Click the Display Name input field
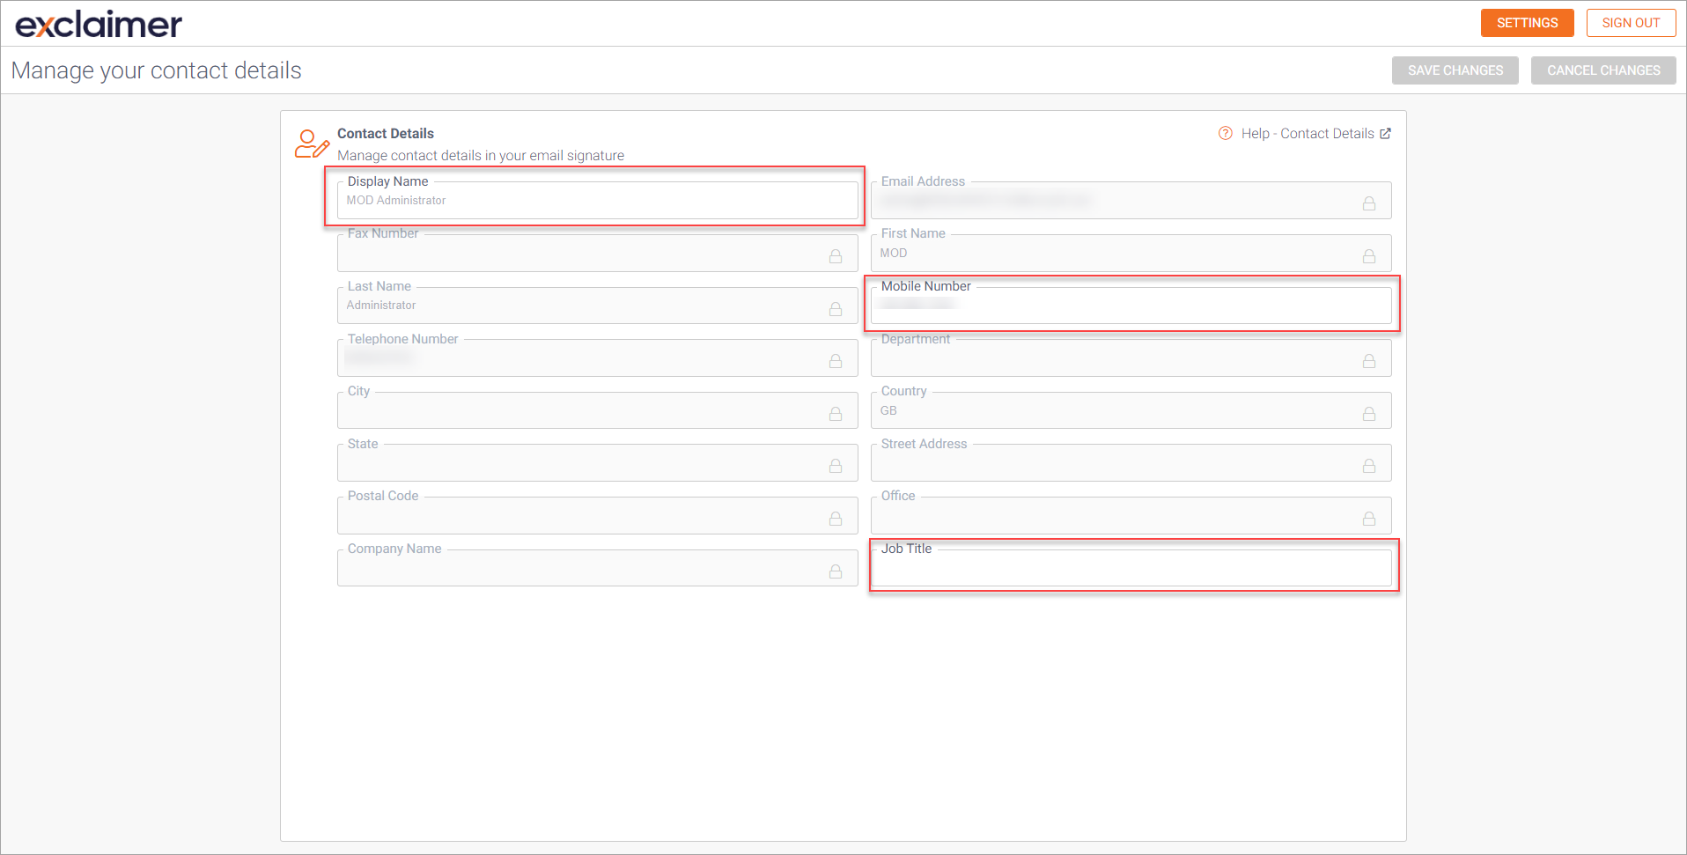This screenshot has height=855, width=1687. [x=597, y=200]
